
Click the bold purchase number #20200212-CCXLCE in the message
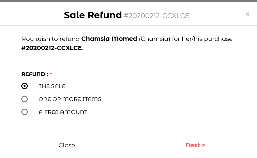(52, 48)
